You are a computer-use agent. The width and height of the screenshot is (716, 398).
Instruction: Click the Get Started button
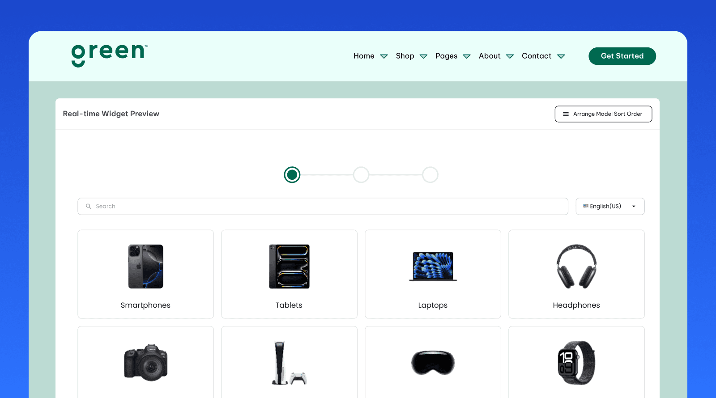coord(622,56)
